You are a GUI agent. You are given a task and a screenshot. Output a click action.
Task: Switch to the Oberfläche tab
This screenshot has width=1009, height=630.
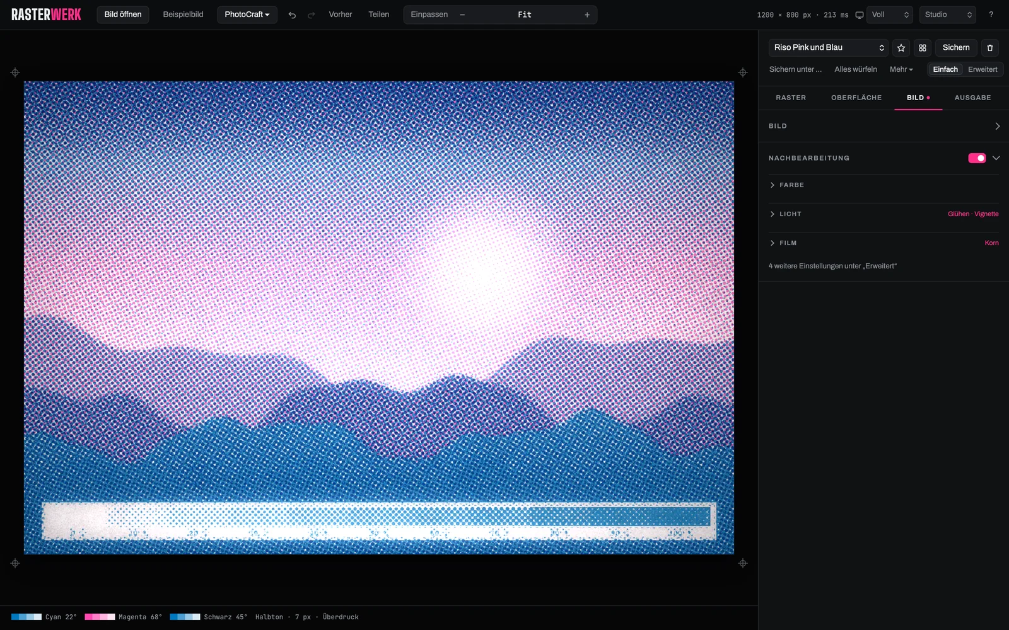pos(856,98)
